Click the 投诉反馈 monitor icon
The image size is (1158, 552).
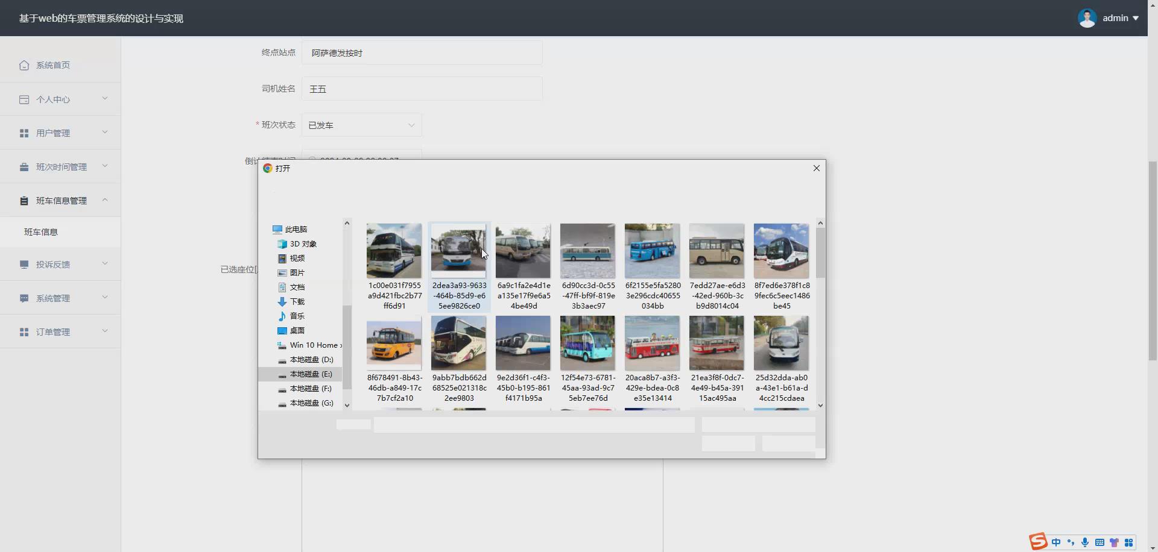coord(24,265)
